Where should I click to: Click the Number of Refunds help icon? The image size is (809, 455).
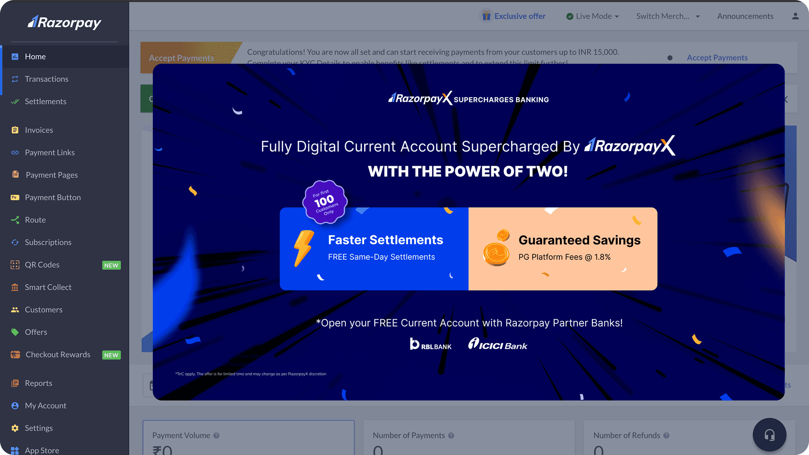666,436
